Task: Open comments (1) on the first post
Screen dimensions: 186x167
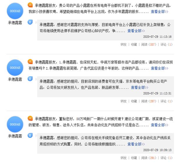Action: (x=166, y=45)
